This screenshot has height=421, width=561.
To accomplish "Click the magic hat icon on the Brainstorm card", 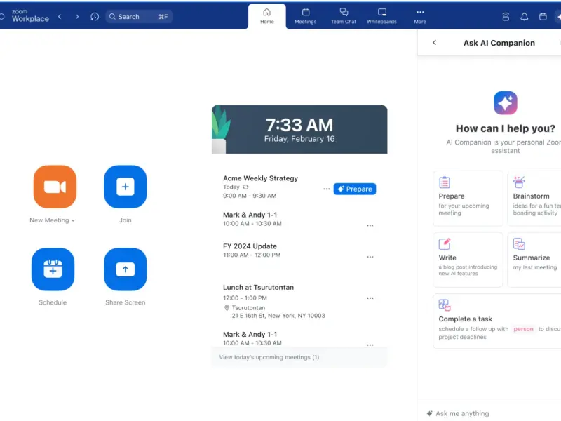I will tap(519, 182).
